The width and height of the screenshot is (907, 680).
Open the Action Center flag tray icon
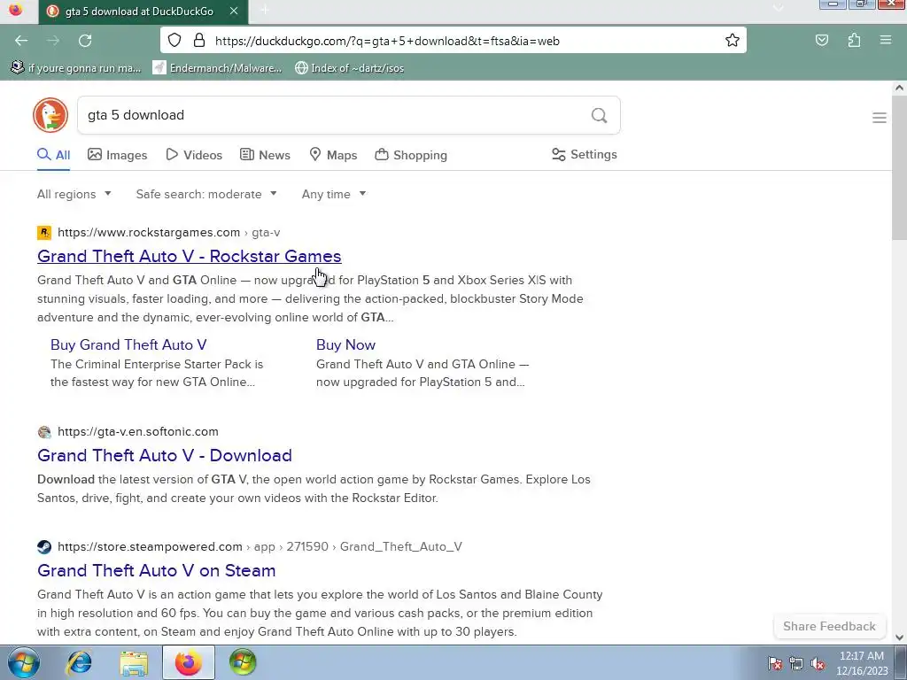point(775,664)
